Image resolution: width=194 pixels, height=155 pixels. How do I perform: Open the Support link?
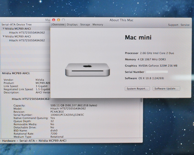point(173,25)
